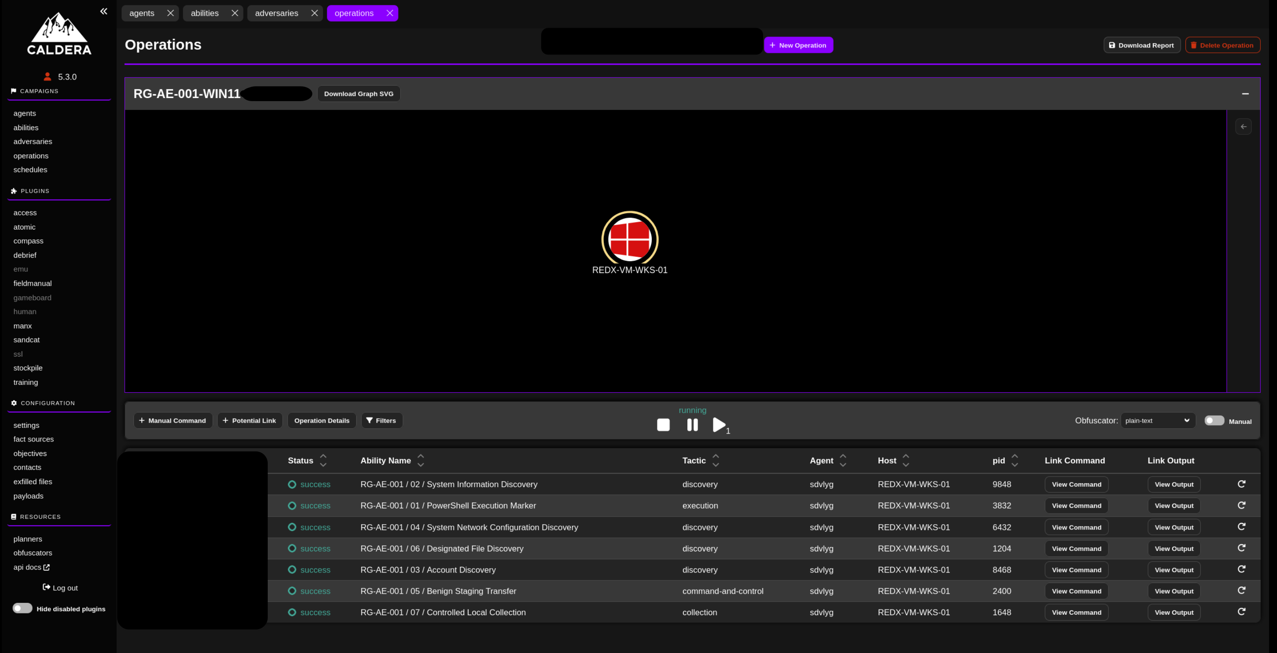Open fact sources in configuration
1277x653 pixels.
pyautogui.click(x=33, y=440)
